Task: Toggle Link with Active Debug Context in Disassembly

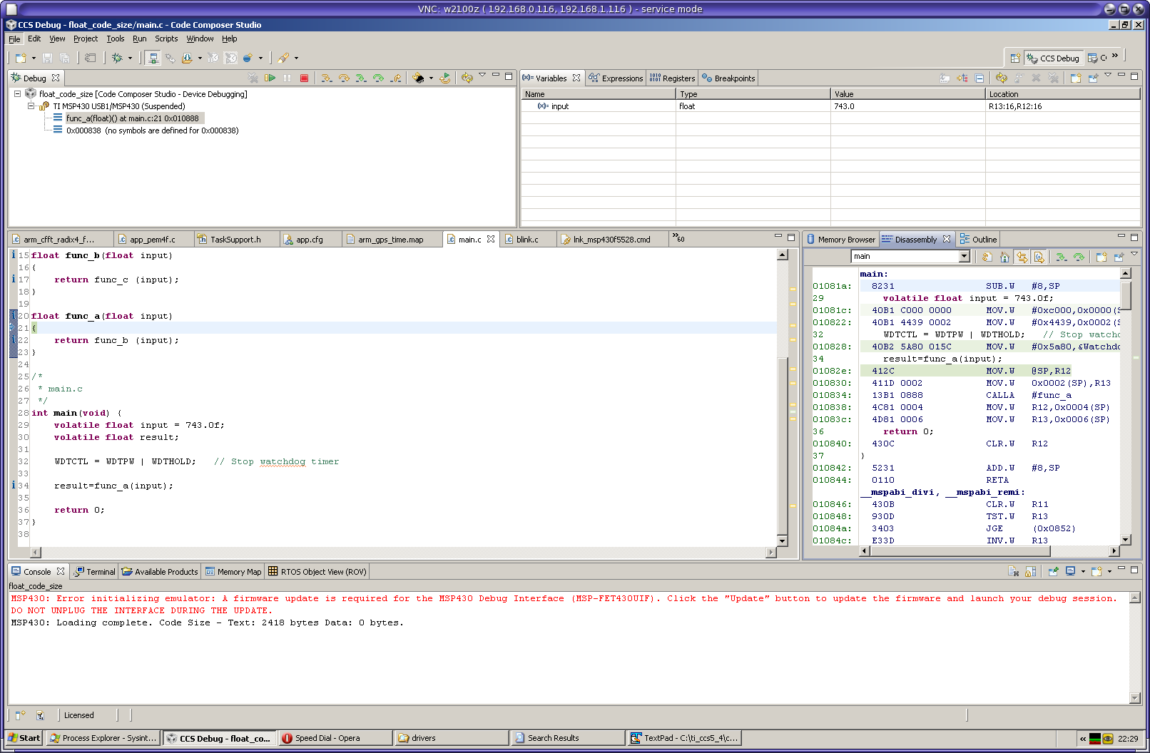Action: [1022, 257]
